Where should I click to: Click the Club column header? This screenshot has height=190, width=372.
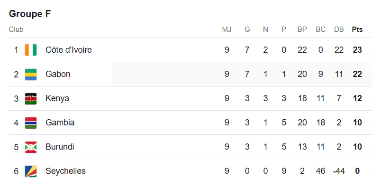16,29
